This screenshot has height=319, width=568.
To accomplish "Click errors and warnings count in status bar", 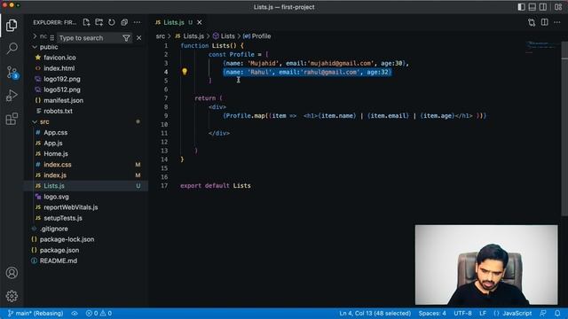I will [99, 313].
